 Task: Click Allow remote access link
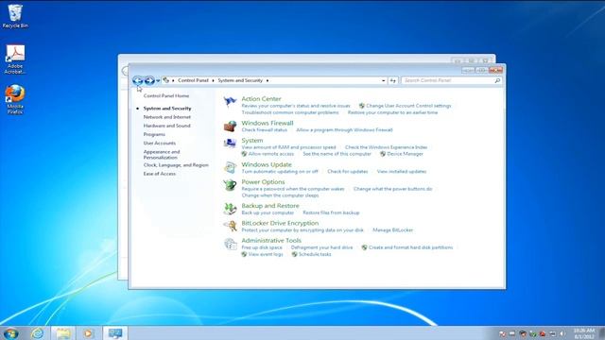tap(271, 154)
